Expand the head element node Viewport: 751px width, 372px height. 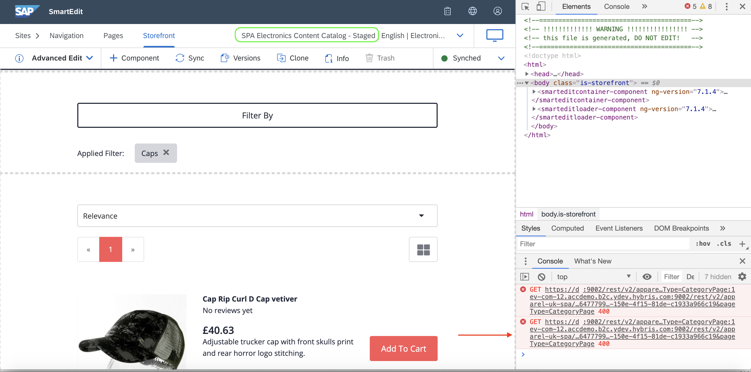coord(527,74)
